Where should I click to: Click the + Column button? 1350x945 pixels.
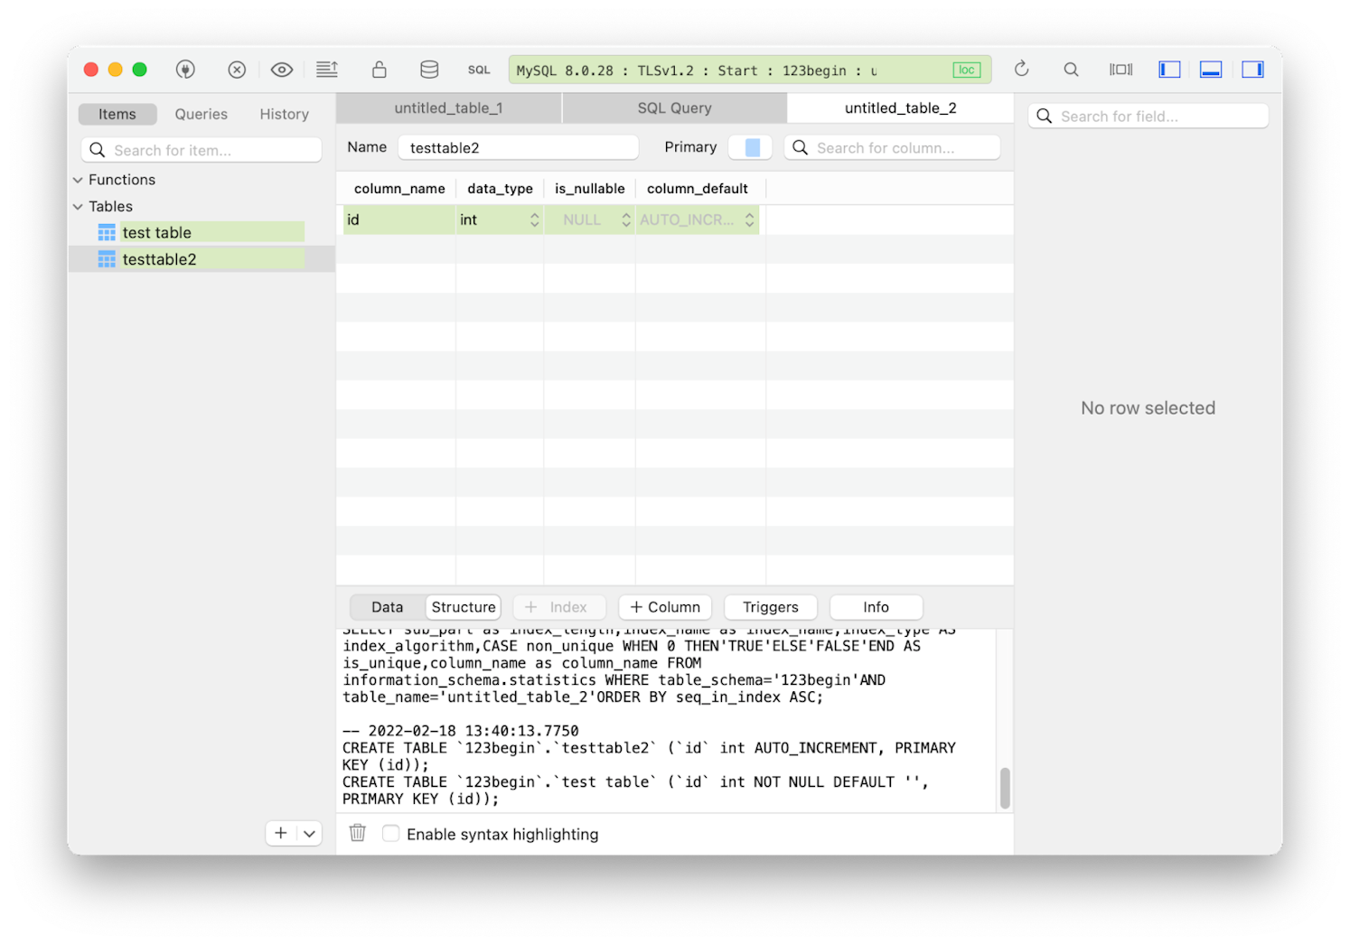(x=665, y=607)
